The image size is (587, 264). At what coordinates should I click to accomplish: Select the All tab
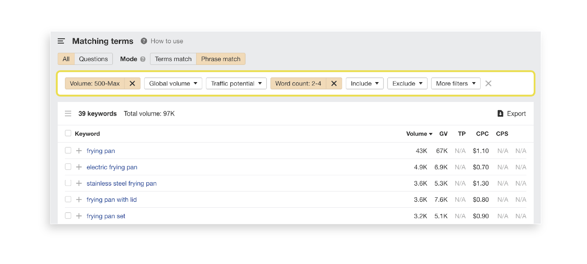click(x=66, y=59)
